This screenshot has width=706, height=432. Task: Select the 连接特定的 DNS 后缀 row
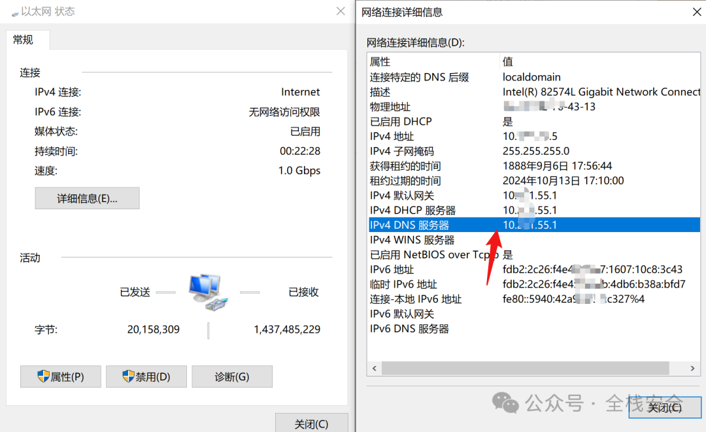534,77
